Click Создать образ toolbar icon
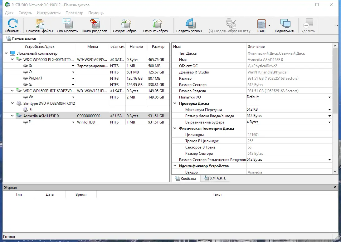The width and height of the screenshot is (341, 242). pos(126,23)
